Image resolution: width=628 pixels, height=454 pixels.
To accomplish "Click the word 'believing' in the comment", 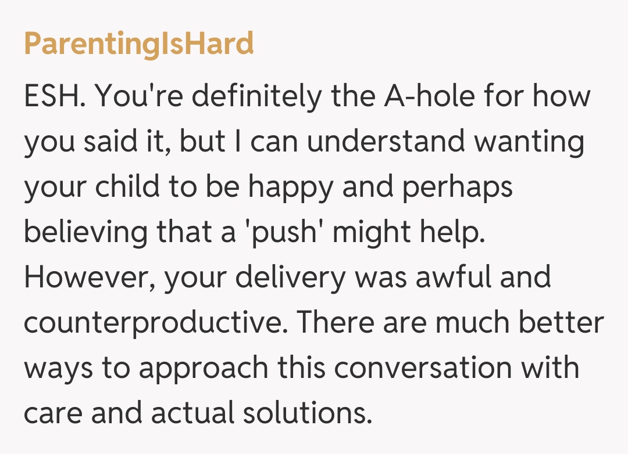I will pyautogui.click(x=85, y=232).
